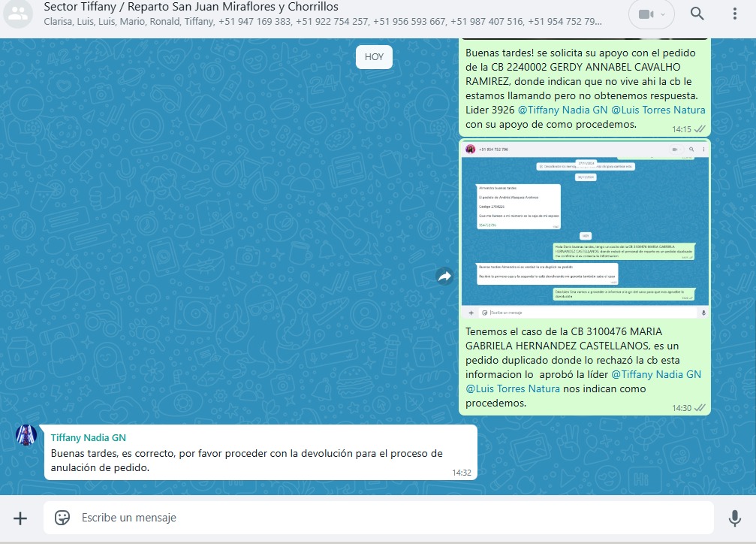Record voice message with microphone icon
Viewport: 756px width, 544px height.
coord(735,518)
